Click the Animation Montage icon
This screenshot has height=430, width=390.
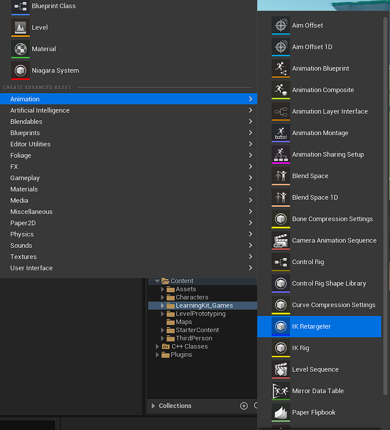(x=280, y=133)
